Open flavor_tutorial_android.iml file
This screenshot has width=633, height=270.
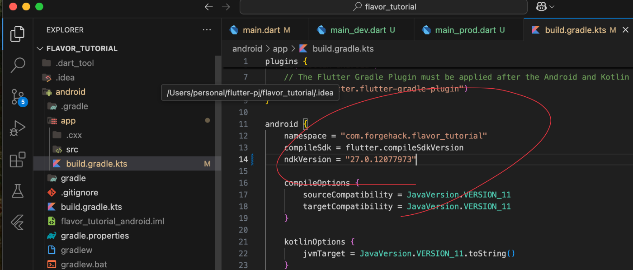tap(113, 222)
